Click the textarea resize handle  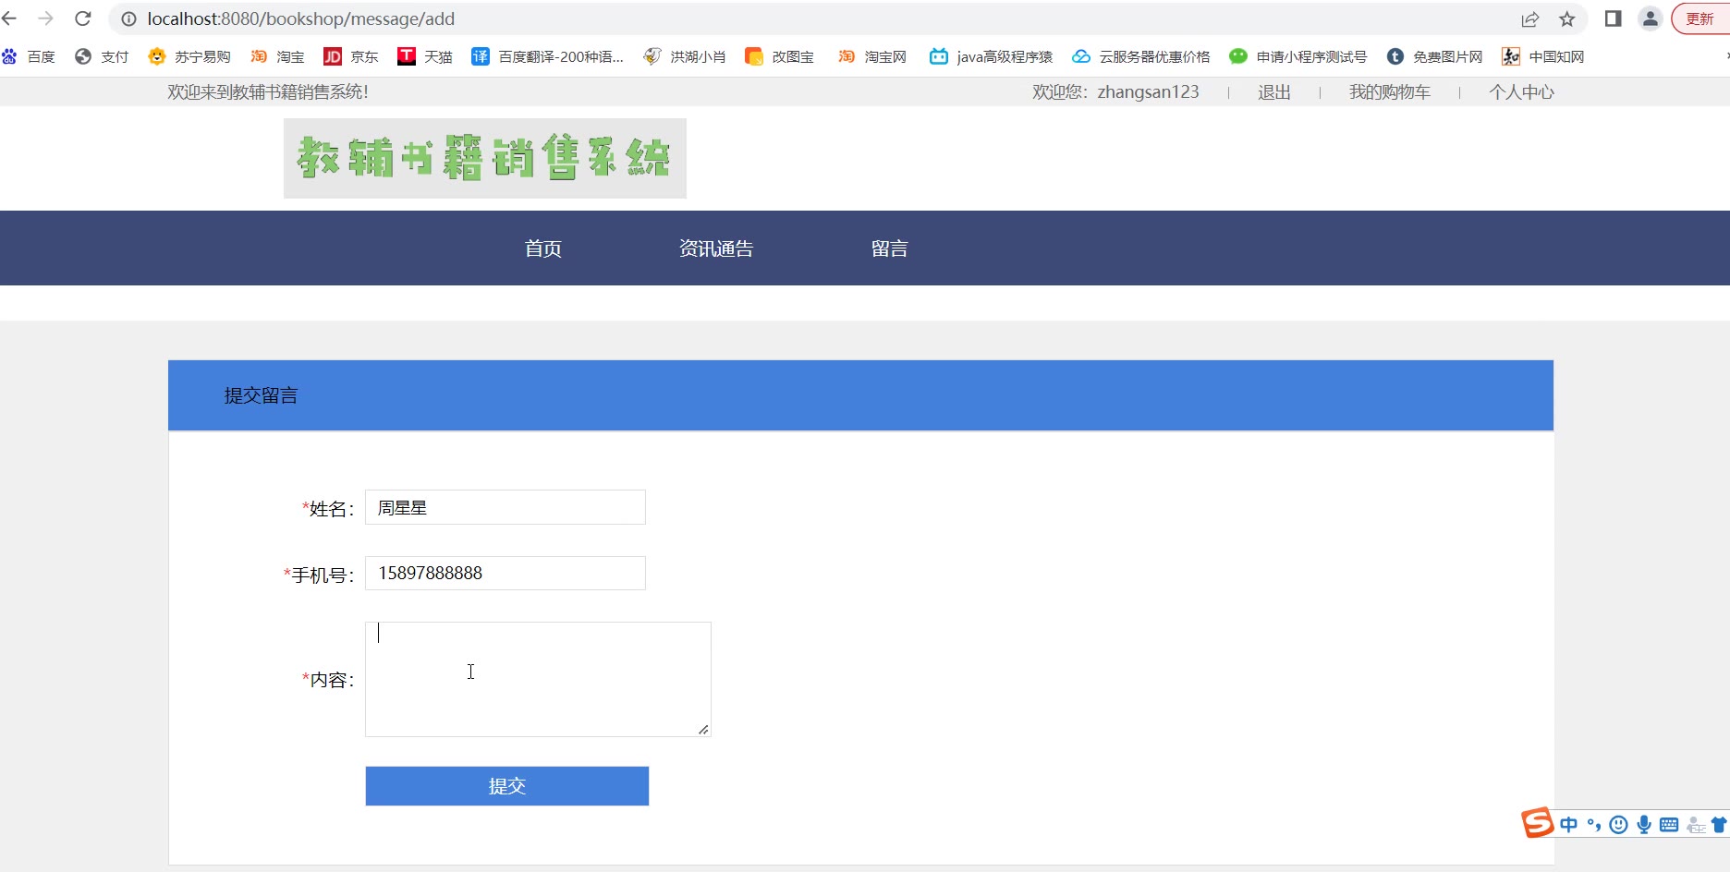click(x=703, y=730)
